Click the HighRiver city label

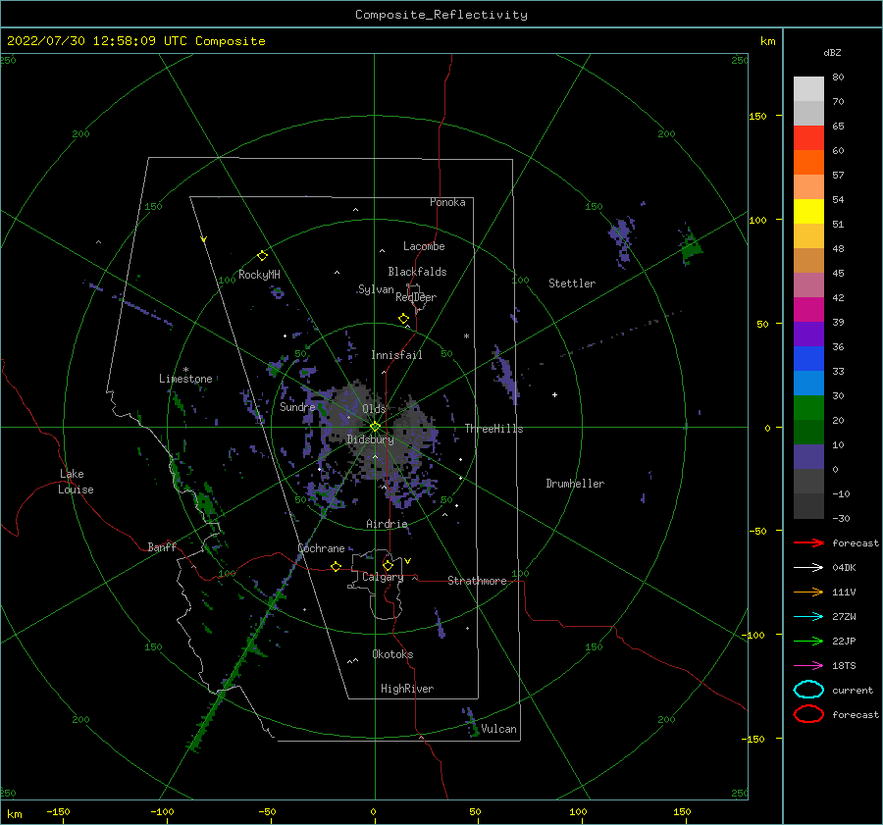click(407, 689)
